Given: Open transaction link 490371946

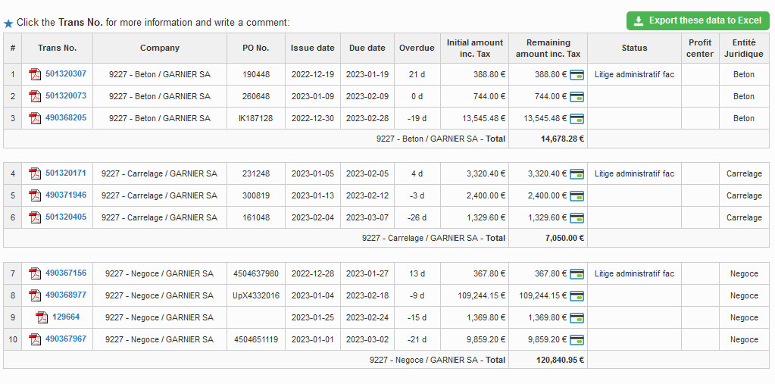Looking at the screenshot, I should (x=66, y=195).
